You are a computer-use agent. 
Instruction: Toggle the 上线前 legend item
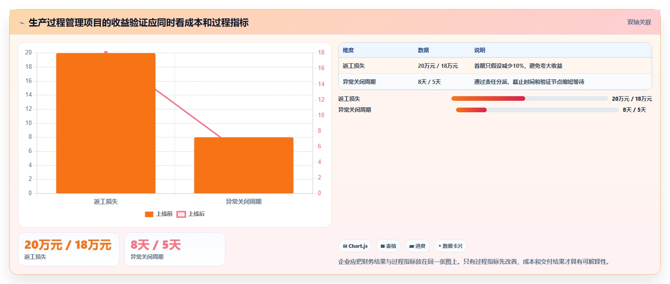coord(159,214)
